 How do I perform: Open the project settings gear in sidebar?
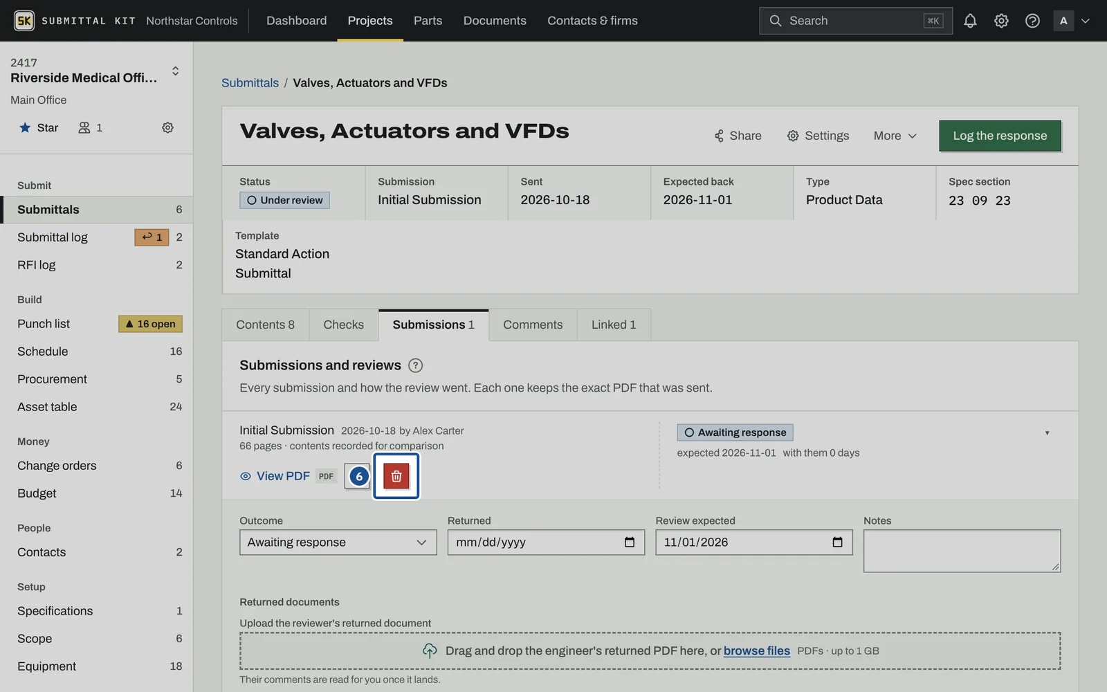tap(167, 127)
